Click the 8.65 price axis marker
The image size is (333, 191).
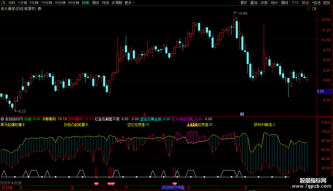pos(324,91)
